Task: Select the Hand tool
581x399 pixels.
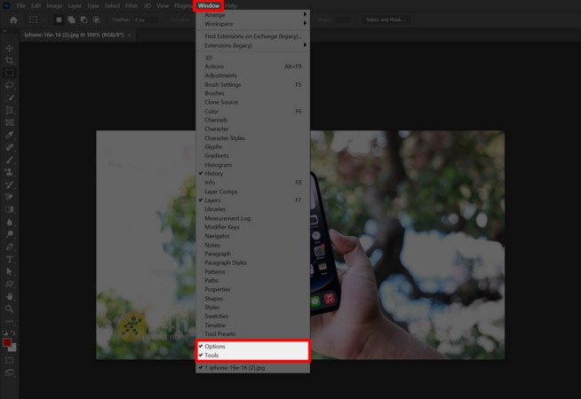Action: (10, 296)
